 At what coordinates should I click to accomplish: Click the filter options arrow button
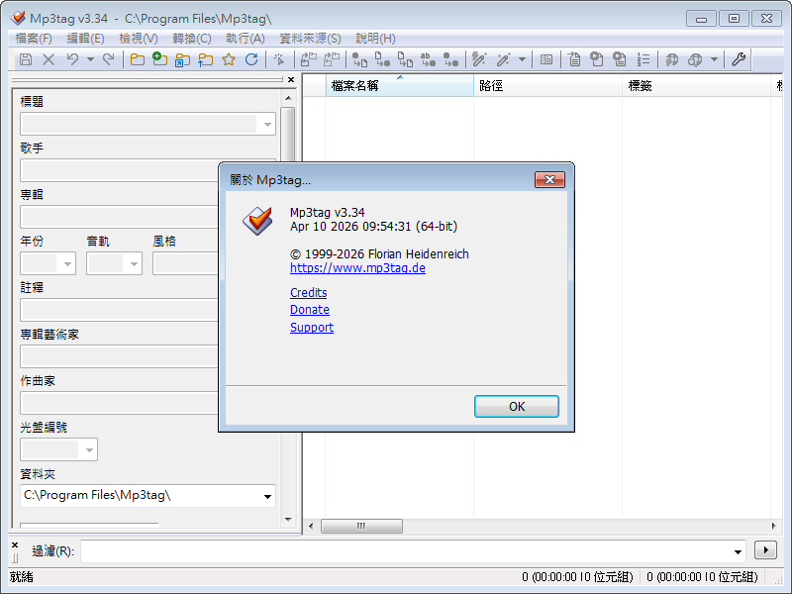click(x=765, y=550)
